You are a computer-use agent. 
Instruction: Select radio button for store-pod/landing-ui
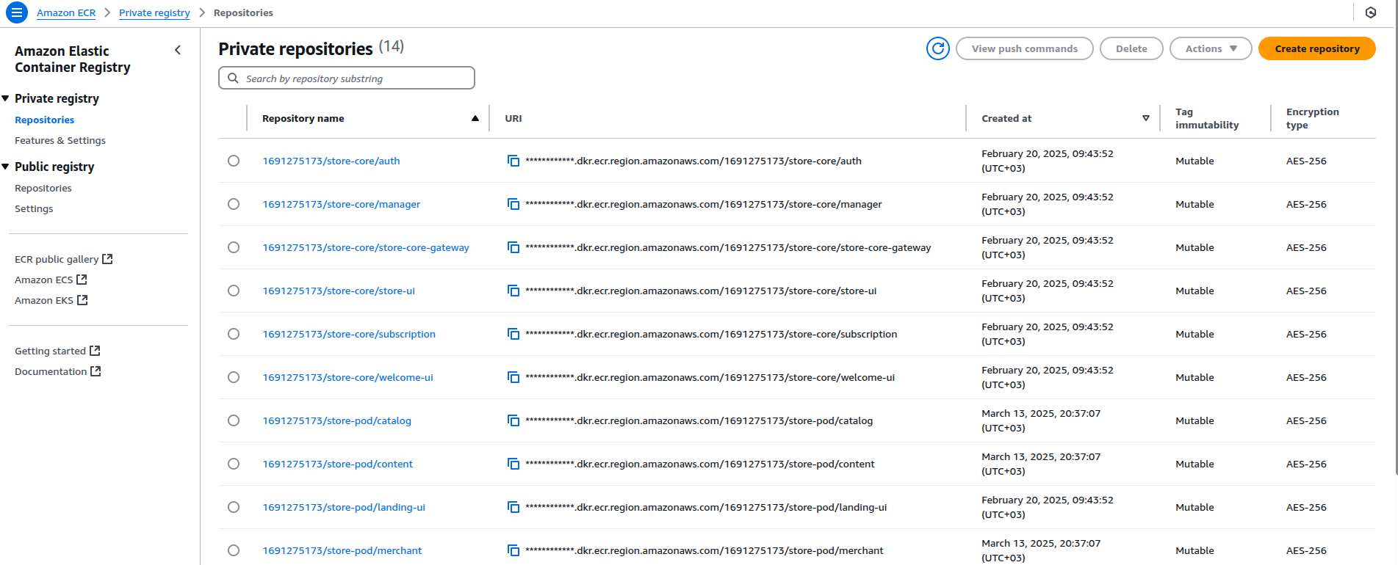coord(234,507)
